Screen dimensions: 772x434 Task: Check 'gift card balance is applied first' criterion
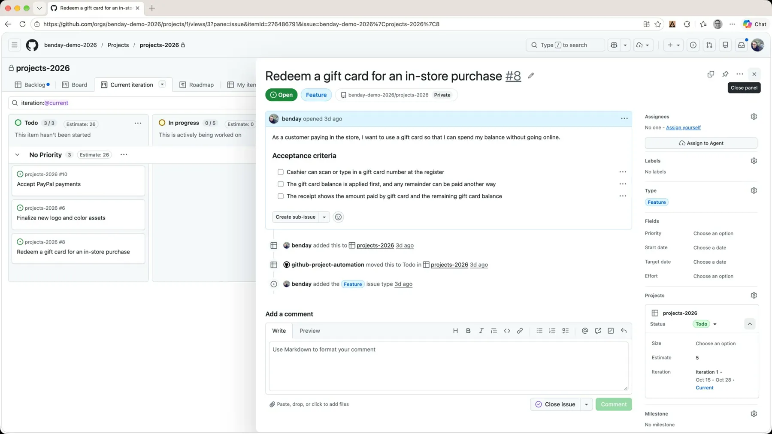[x=281, y=184]
